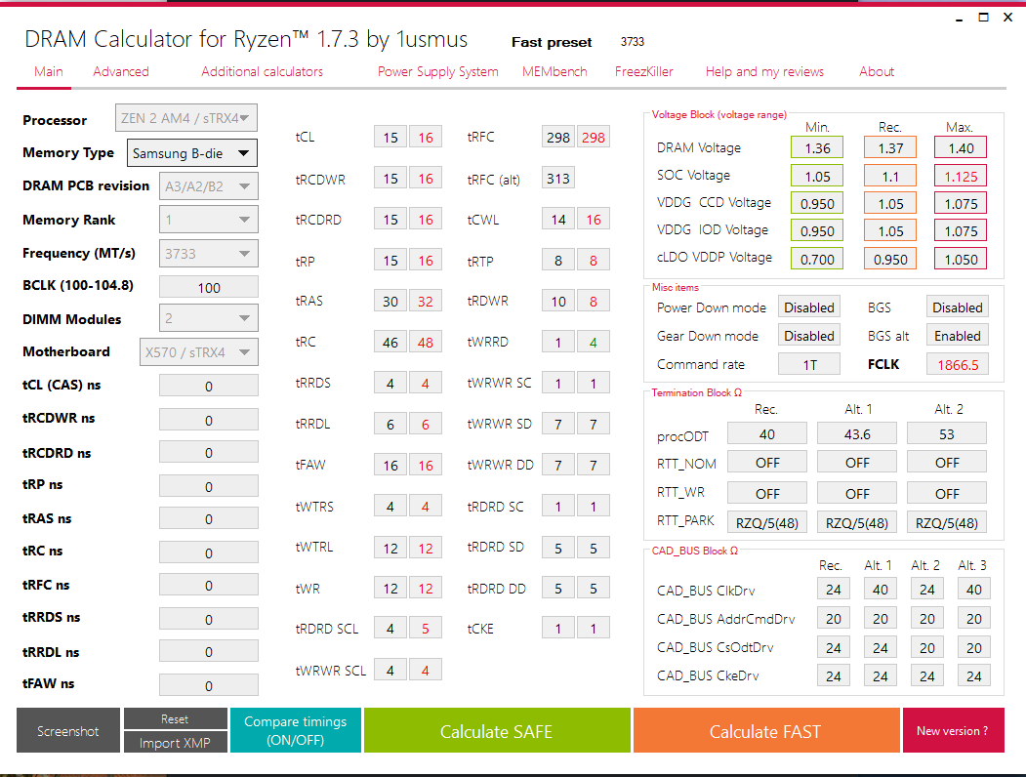This screenshot has height=777, width=1026.
Task: Click the procODT Alt. 2 53 value
Action: (946, 433)
